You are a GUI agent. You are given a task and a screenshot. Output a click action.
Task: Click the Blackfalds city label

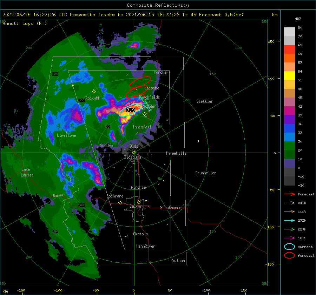point(149,97)
